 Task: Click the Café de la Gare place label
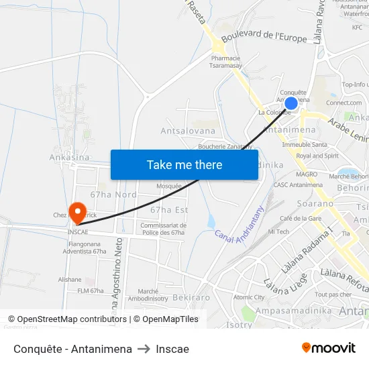(301, 219)
